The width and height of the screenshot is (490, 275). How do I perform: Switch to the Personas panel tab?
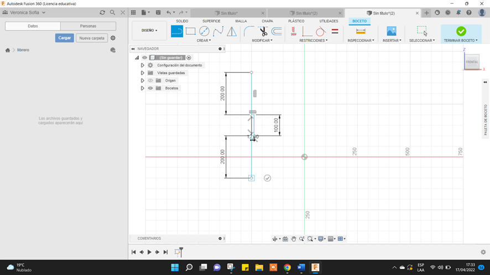[88, 26]
